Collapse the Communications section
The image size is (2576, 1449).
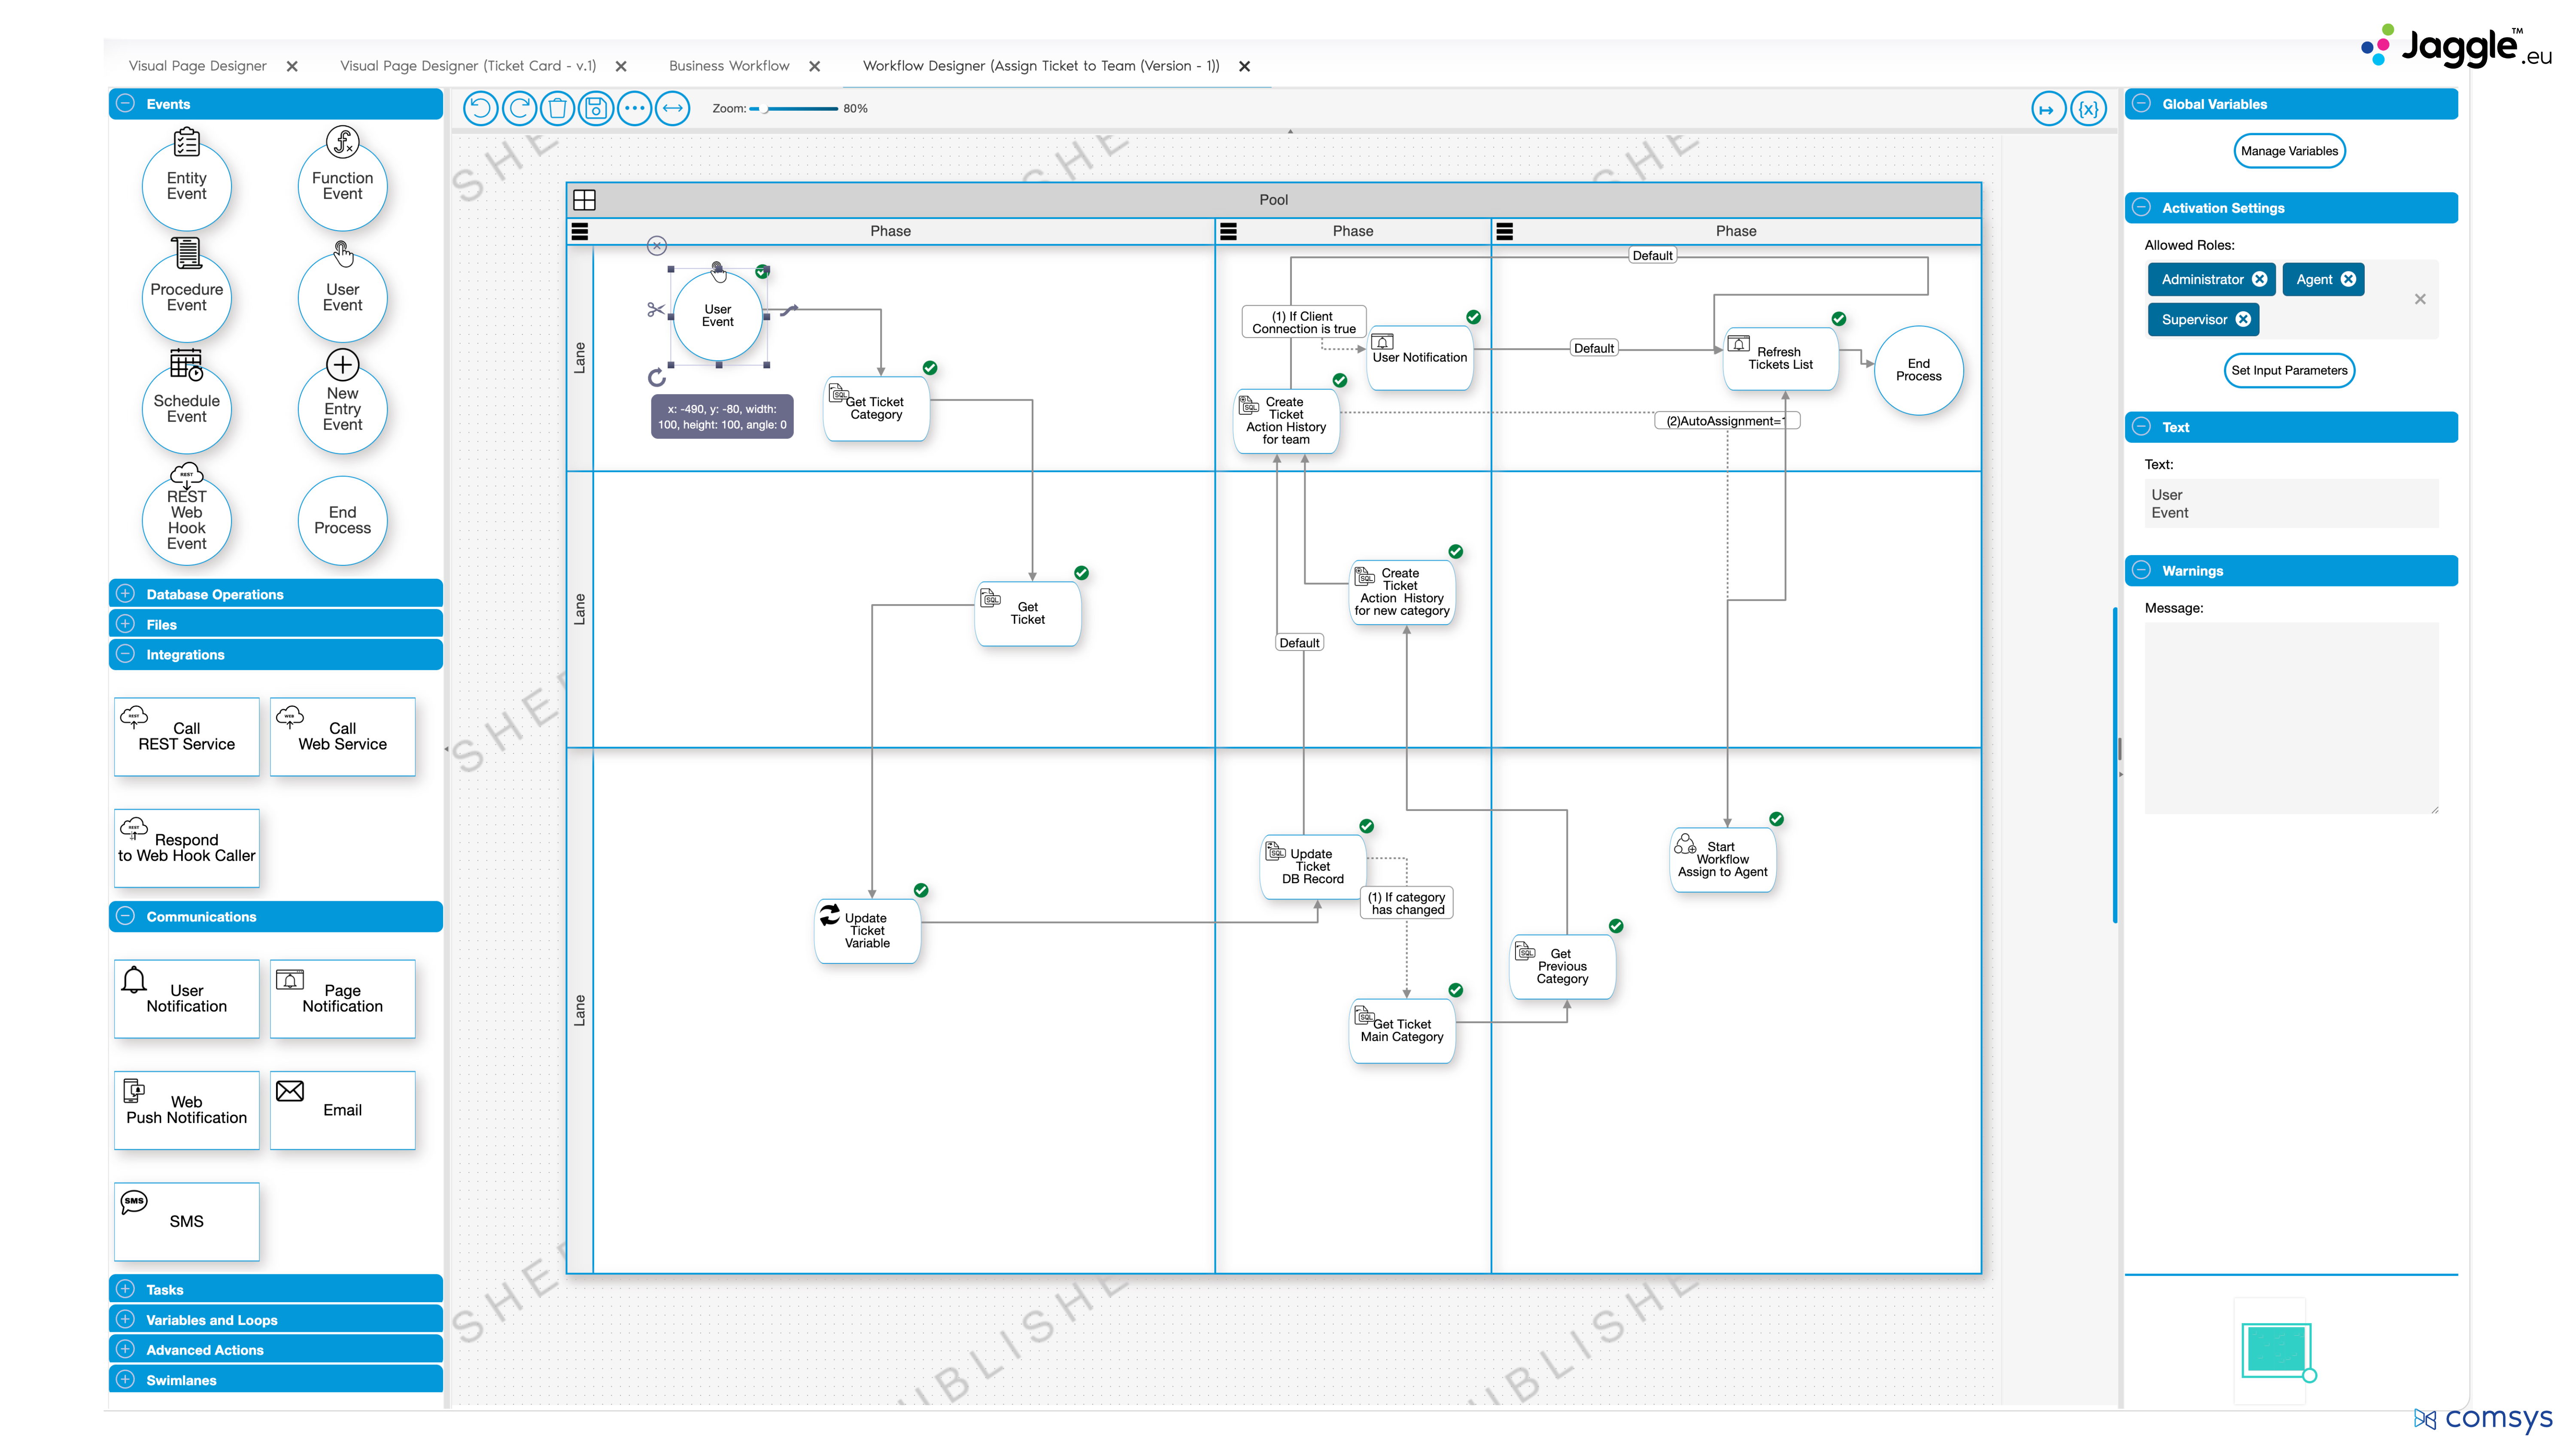tap(126, 916)
